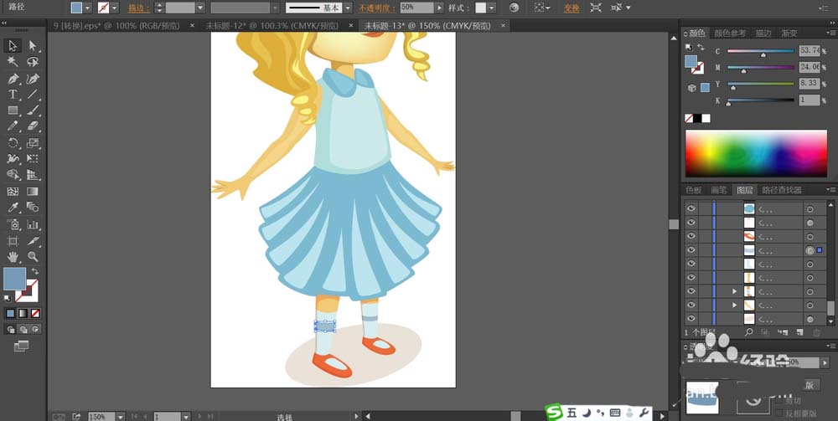Image resolution: width=838 pixels, height=421 pixels.
Task: Select the Artboard tool
Action: (13, 241)
